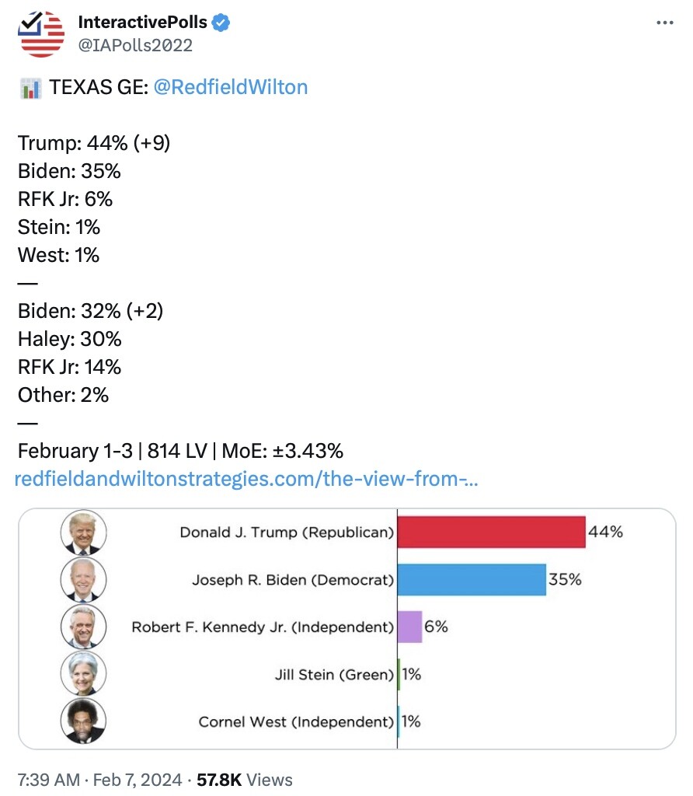
Task: Click Donald Trump's portrait in chart
Action: [x=83, y=532]
